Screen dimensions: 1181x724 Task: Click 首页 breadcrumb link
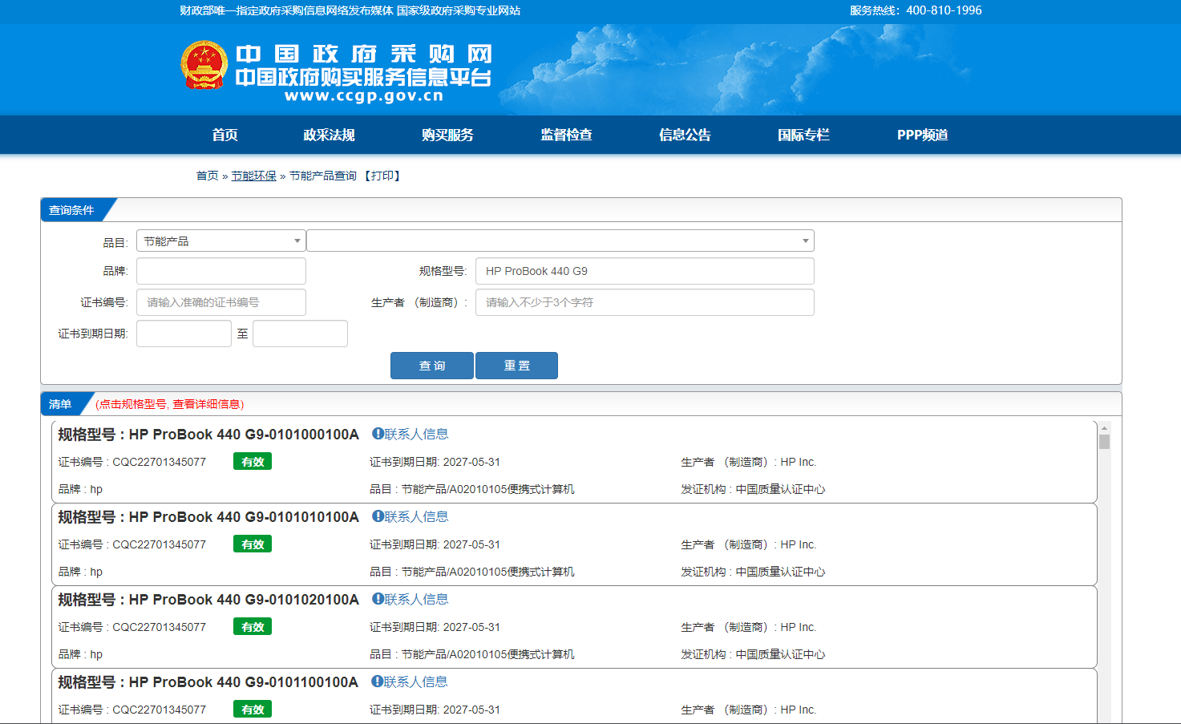208,176
